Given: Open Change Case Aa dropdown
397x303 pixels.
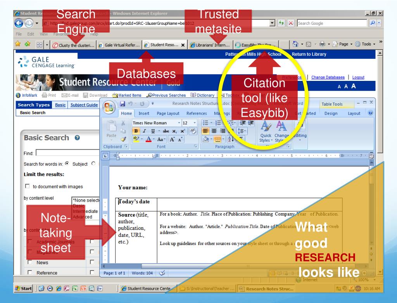Looking at the screenshot, I should (x=161, y=139).
